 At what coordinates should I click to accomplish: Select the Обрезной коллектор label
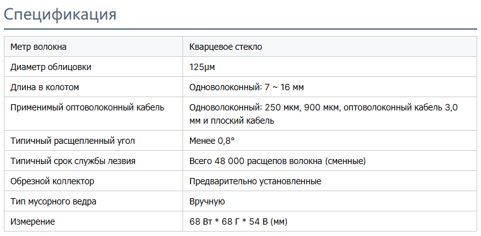52,181
